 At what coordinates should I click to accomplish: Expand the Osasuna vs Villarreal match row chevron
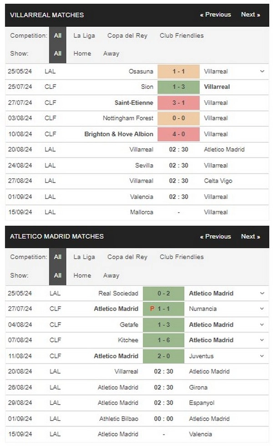coord(262,71)
